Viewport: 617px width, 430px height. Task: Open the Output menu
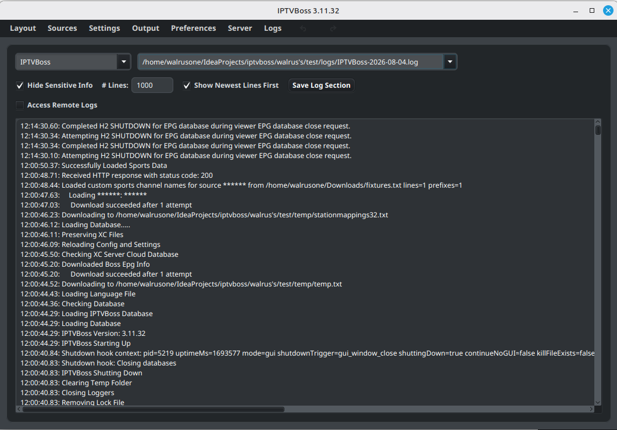(145, 28)
